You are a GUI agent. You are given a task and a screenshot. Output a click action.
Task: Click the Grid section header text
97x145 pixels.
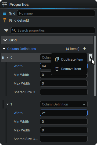[x=13, y=40]
